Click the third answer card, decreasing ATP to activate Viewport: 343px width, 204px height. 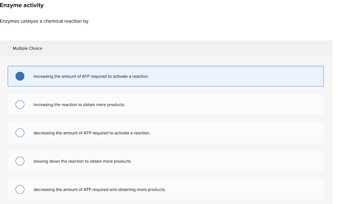(x=234, y=133)
